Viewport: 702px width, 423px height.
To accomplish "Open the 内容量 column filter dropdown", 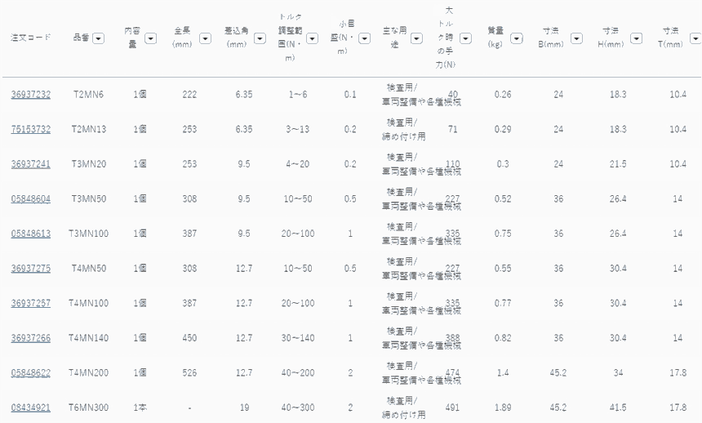I will (146, 38).
